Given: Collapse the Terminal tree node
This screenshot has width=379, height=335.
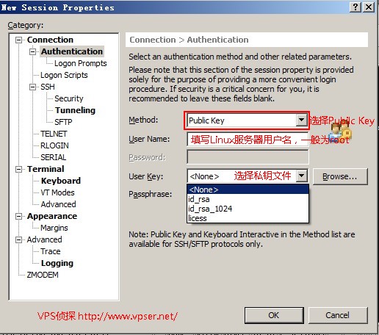Looking at the screenshot, I should coord(18,169).
